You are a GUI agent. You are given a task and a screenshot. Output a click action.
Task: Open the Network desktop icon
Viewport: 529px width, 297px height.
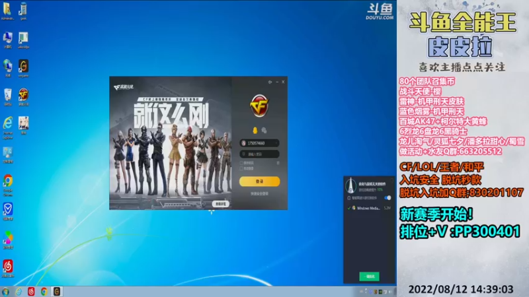click(7, 68)
